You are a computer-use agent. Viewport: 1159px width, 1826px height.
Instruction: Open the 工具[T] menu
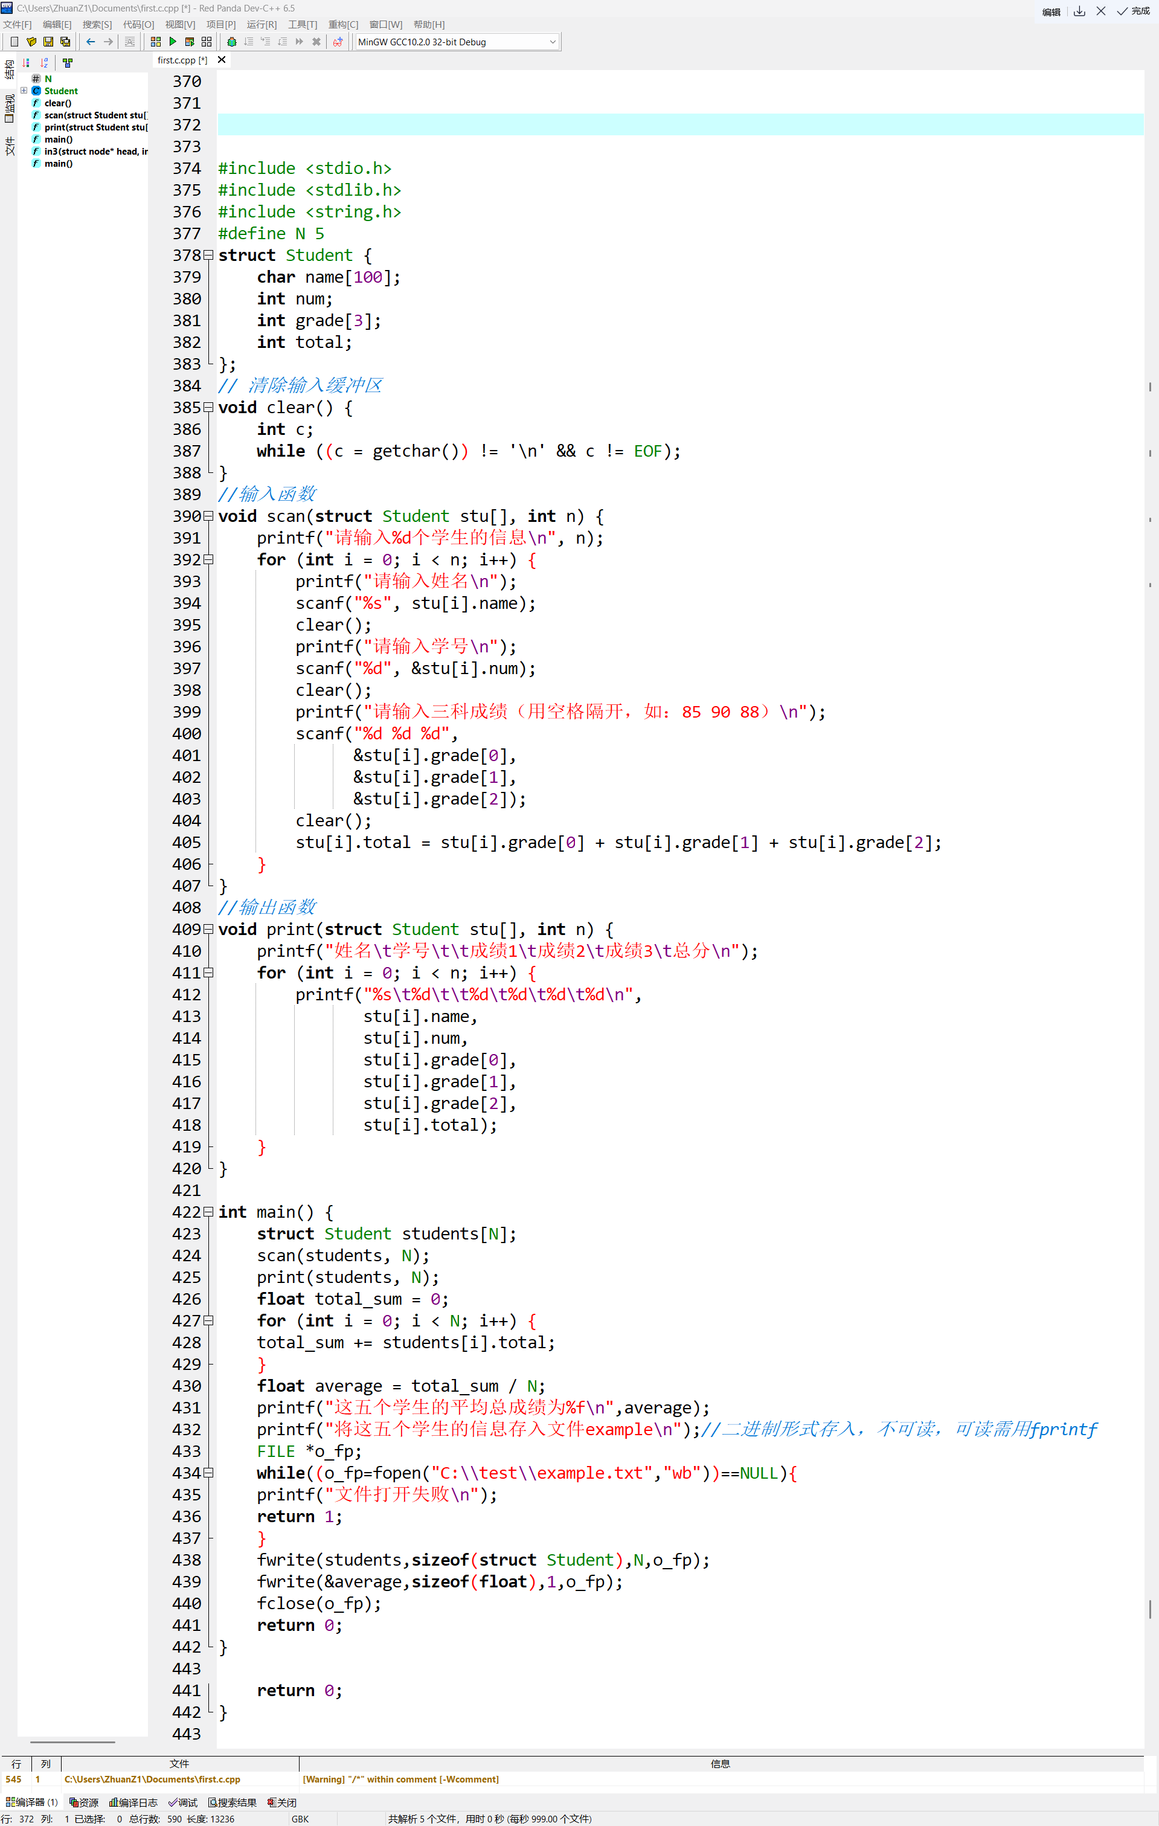pyautogui.click(x=303, y=25)
